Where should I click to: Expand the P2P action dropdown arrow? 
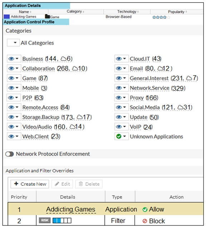click(x=17, y=98)
